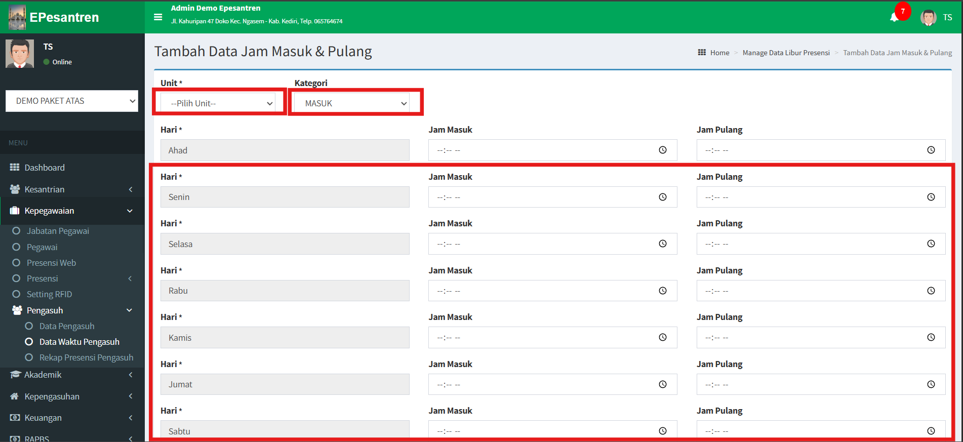Open the Dashboard menu item
This screenshot has height=442, width=963.
[x=45, y=168]
